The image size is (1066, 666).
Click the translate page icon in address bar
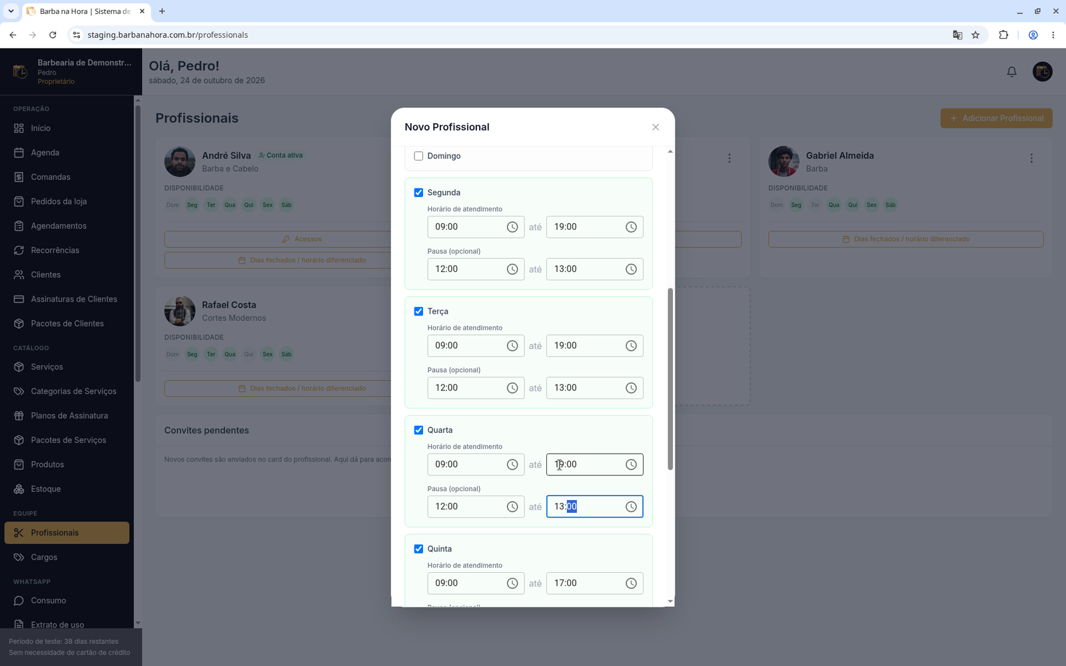click(x=957, y=35)
